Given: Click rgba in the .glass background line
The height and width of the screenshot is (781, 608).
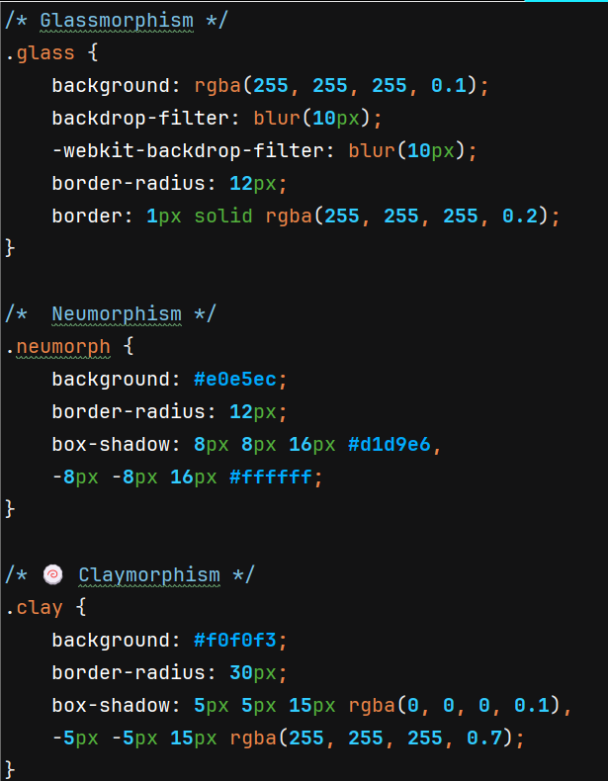Looking at the screenshot, I should click(x=217, y=86).
